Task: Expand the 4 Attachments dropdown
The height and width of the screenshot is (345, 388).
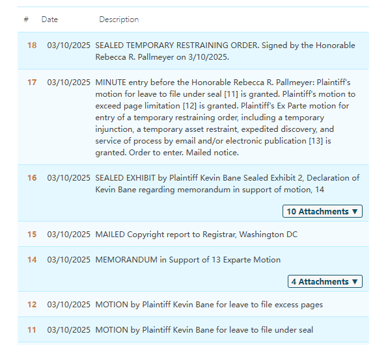Action: coord(325,281)
